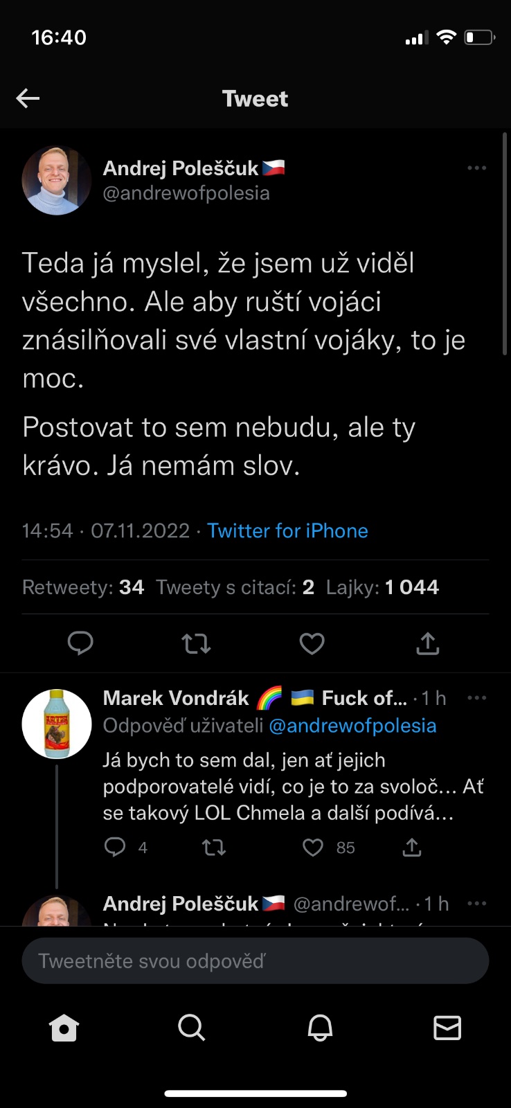Viewport: 511px width, 1108px height.
Task: Reply to the main tweet
Action: (80, 643)
